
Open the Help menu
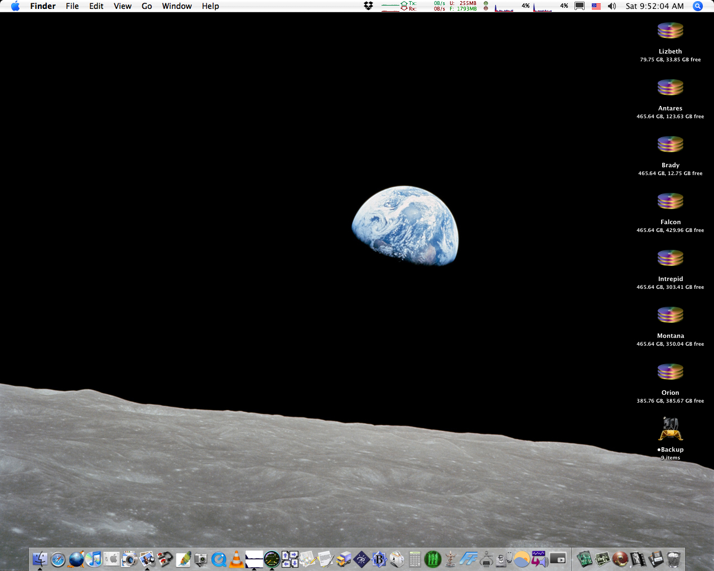[x=210, y=6]
